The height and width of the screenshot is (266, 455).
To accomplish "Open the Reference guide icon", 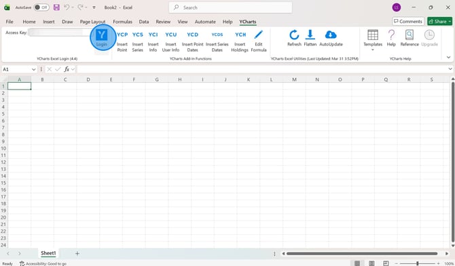I will click(409, 35).
